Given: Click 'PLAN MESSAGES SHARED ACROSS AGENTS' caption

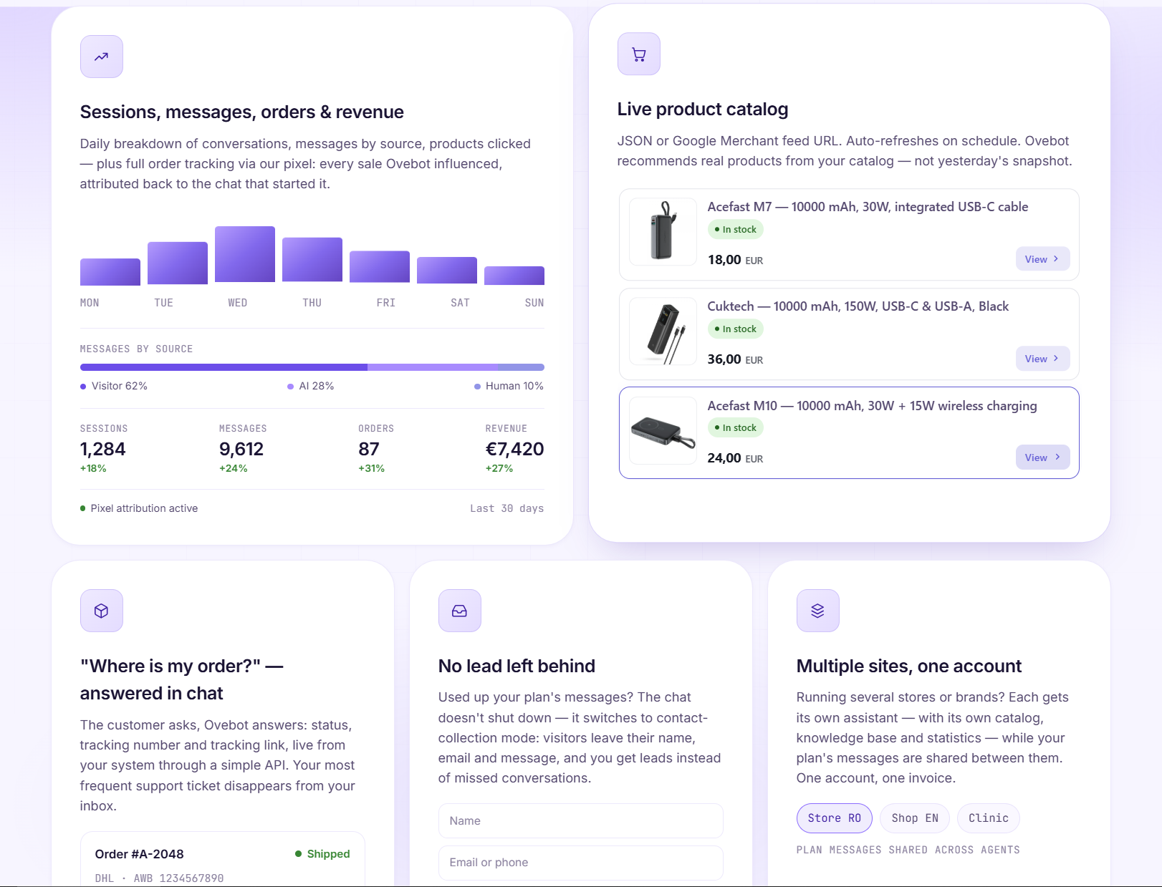Looking at the screenshot, I should pyautogui.click(x=908, y=850).
